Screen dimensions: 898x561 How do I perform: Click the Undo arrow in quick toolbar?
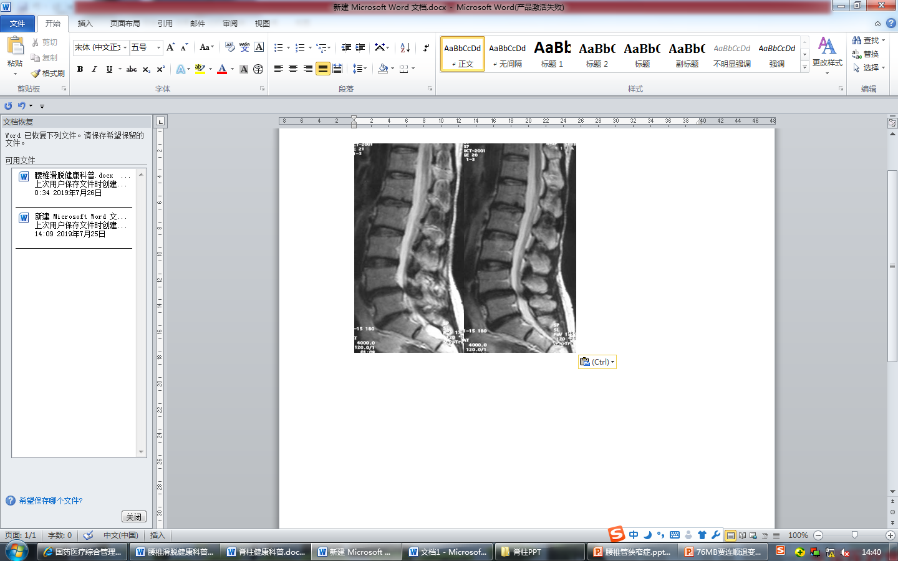click(21, 106)
